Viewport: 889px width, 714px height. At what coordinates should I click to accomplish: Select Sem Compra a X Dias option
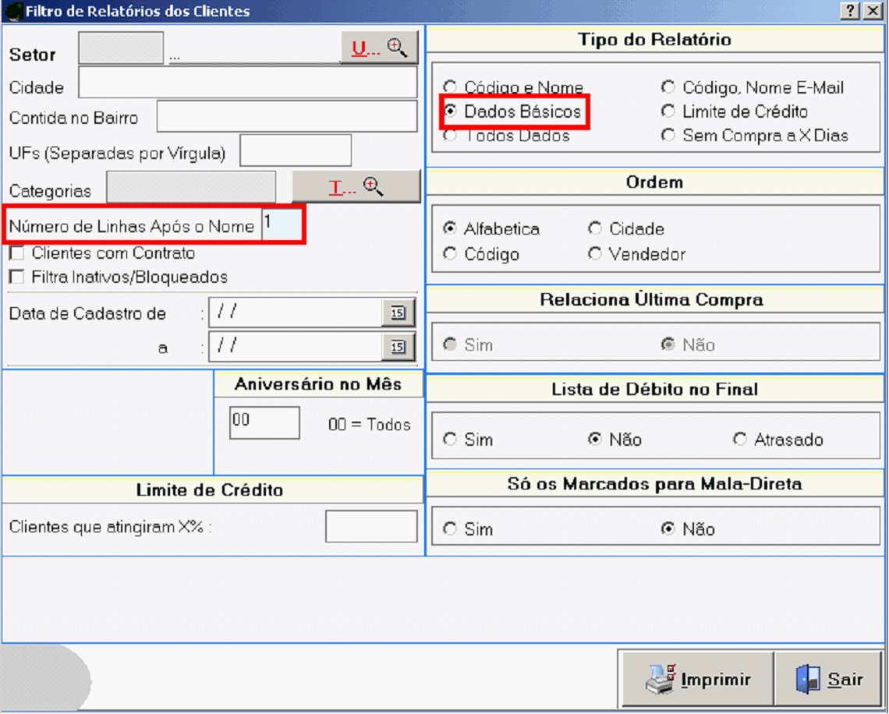click(668, 136)
